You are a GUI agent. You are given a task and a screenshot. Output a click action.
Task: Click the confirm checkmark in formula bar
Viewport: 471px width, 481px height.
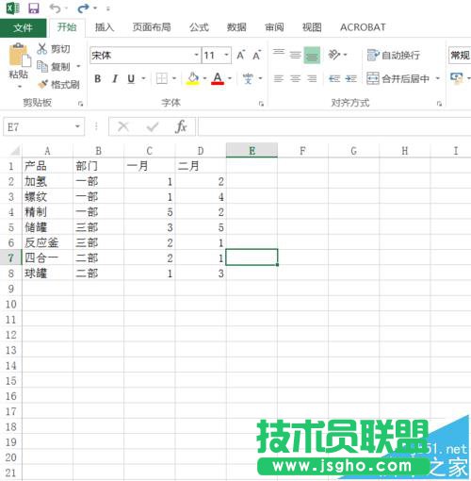point(153,126)
